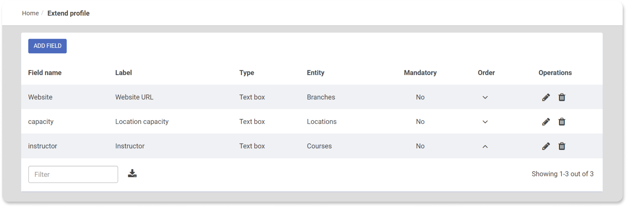Viewport: 627px width, 207px height.
Task: Select the Location capacity label cell
Action: (x=142, y=122)
